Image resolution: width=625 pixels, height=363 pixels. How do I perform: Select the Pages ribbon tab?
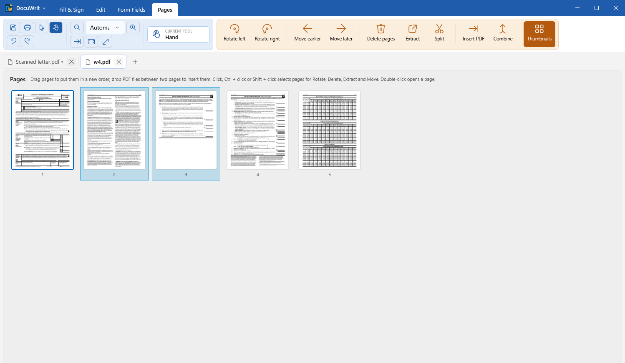[x=165, y=10]
